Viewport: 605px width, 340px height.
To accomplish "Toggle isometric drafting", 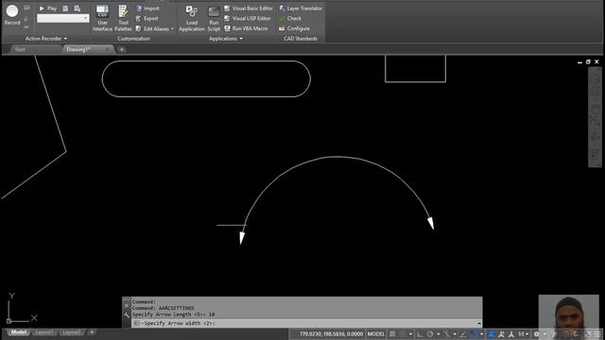I will (x=447, y=333).
